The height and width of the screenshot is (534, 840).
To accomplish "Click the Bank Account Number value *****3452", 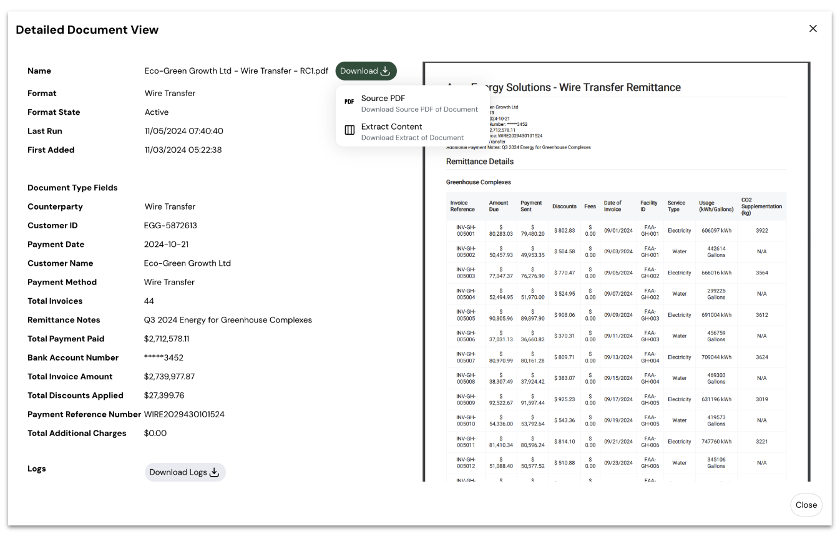I will pos(164,358).
